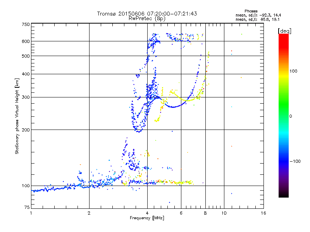The height and width of the screenshot is (232, 310).
Task: Click the 600 km height tick label
Action: (26, 41)
